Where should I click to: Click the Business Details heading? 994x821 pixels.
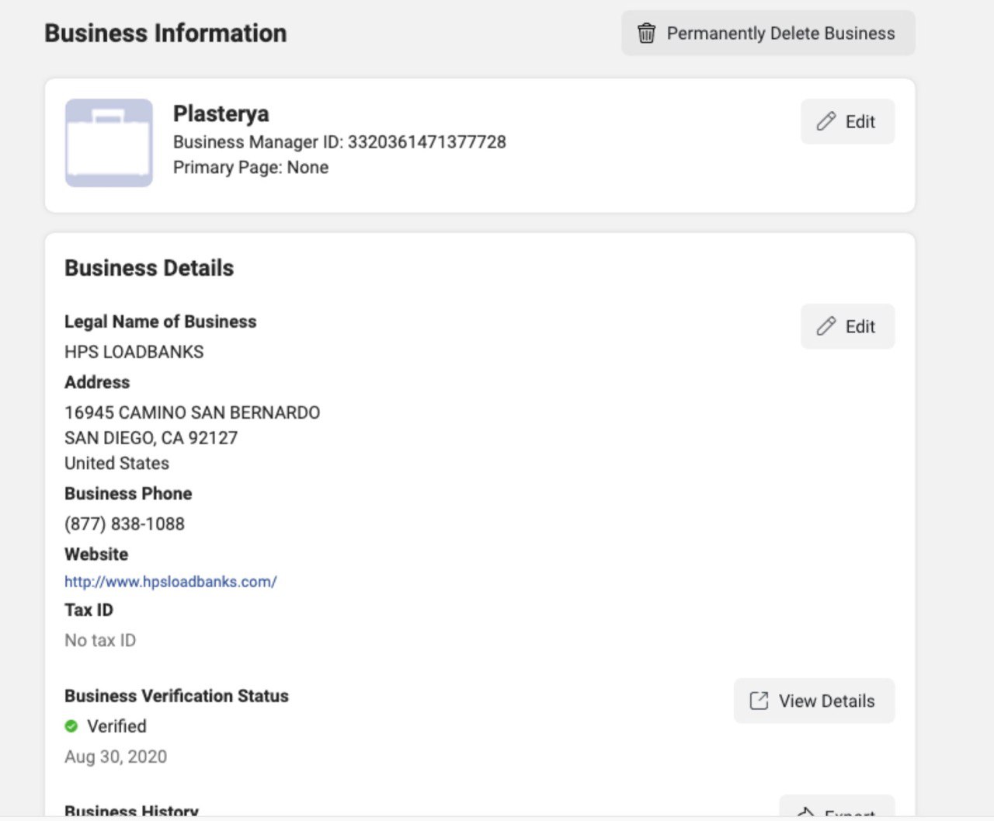click(149, 268)
